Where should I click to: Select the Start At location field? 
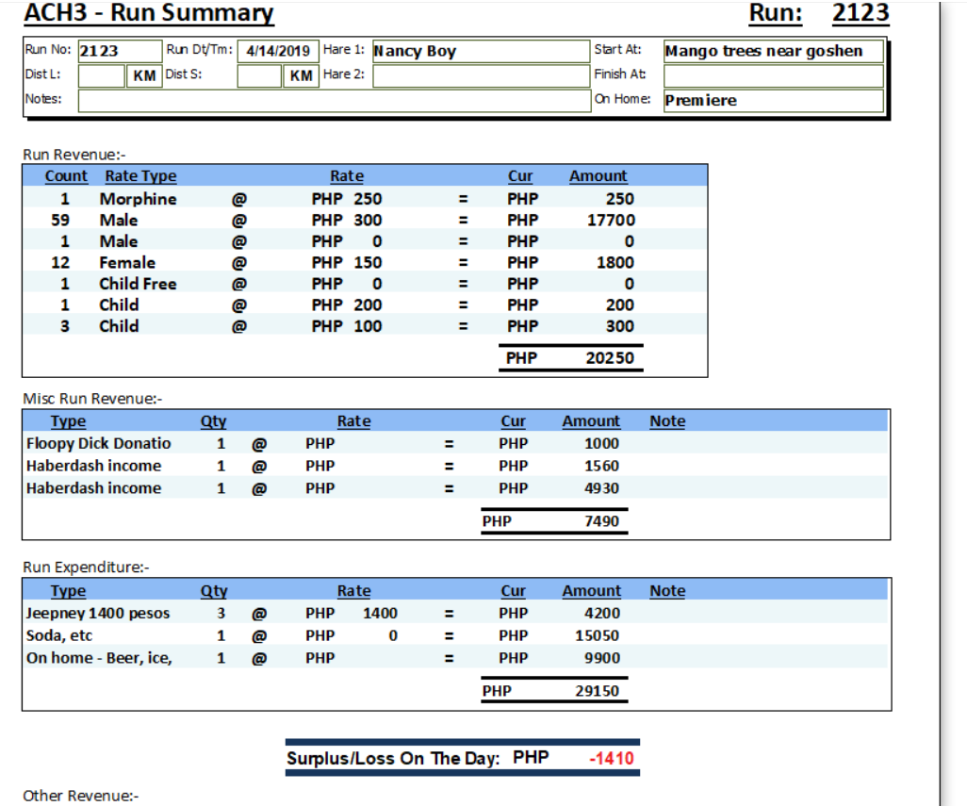pyautogui.click(x=773, y=51)
